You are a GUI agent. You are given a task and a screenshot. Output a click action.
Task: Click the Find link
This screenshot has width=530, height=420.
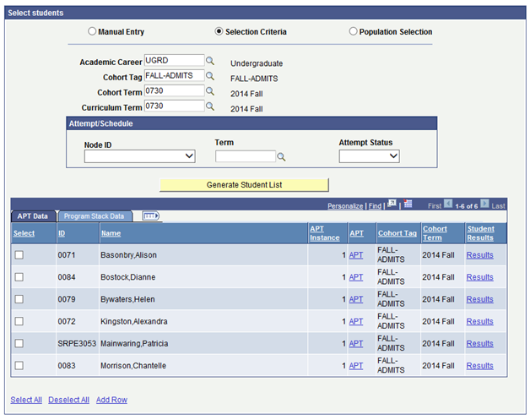coord(375,205)
